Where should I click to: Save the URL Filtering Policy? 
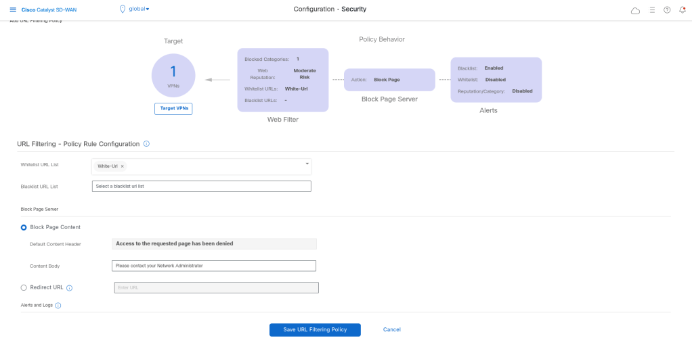click(315, 329)
